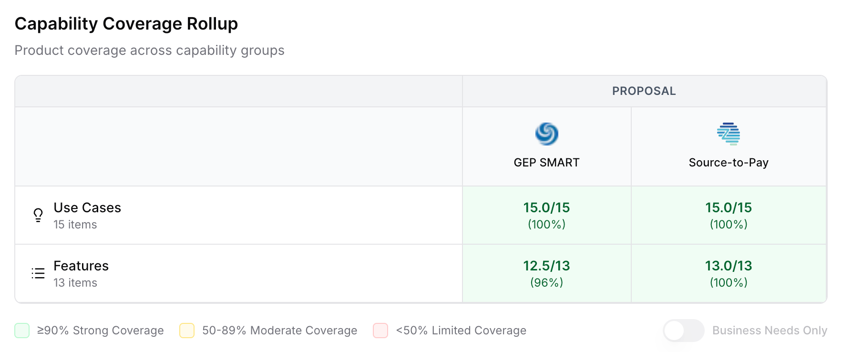
Task: Click the Capability Coverage Rollup heading
Action: pos(126,24)
